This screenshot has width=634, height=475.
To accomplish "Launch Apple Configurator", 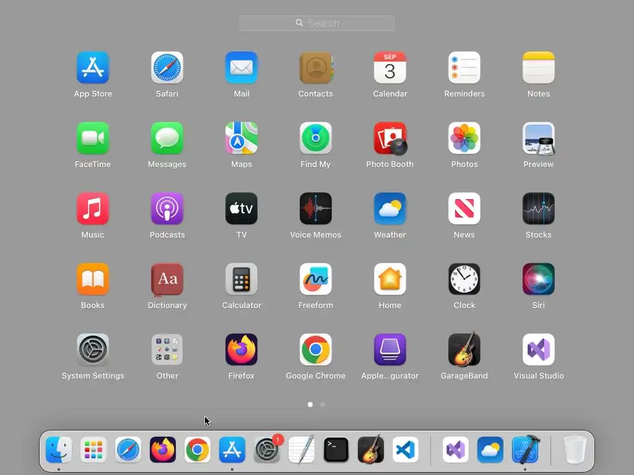I will pyautogui.click(x=390, y=349).
